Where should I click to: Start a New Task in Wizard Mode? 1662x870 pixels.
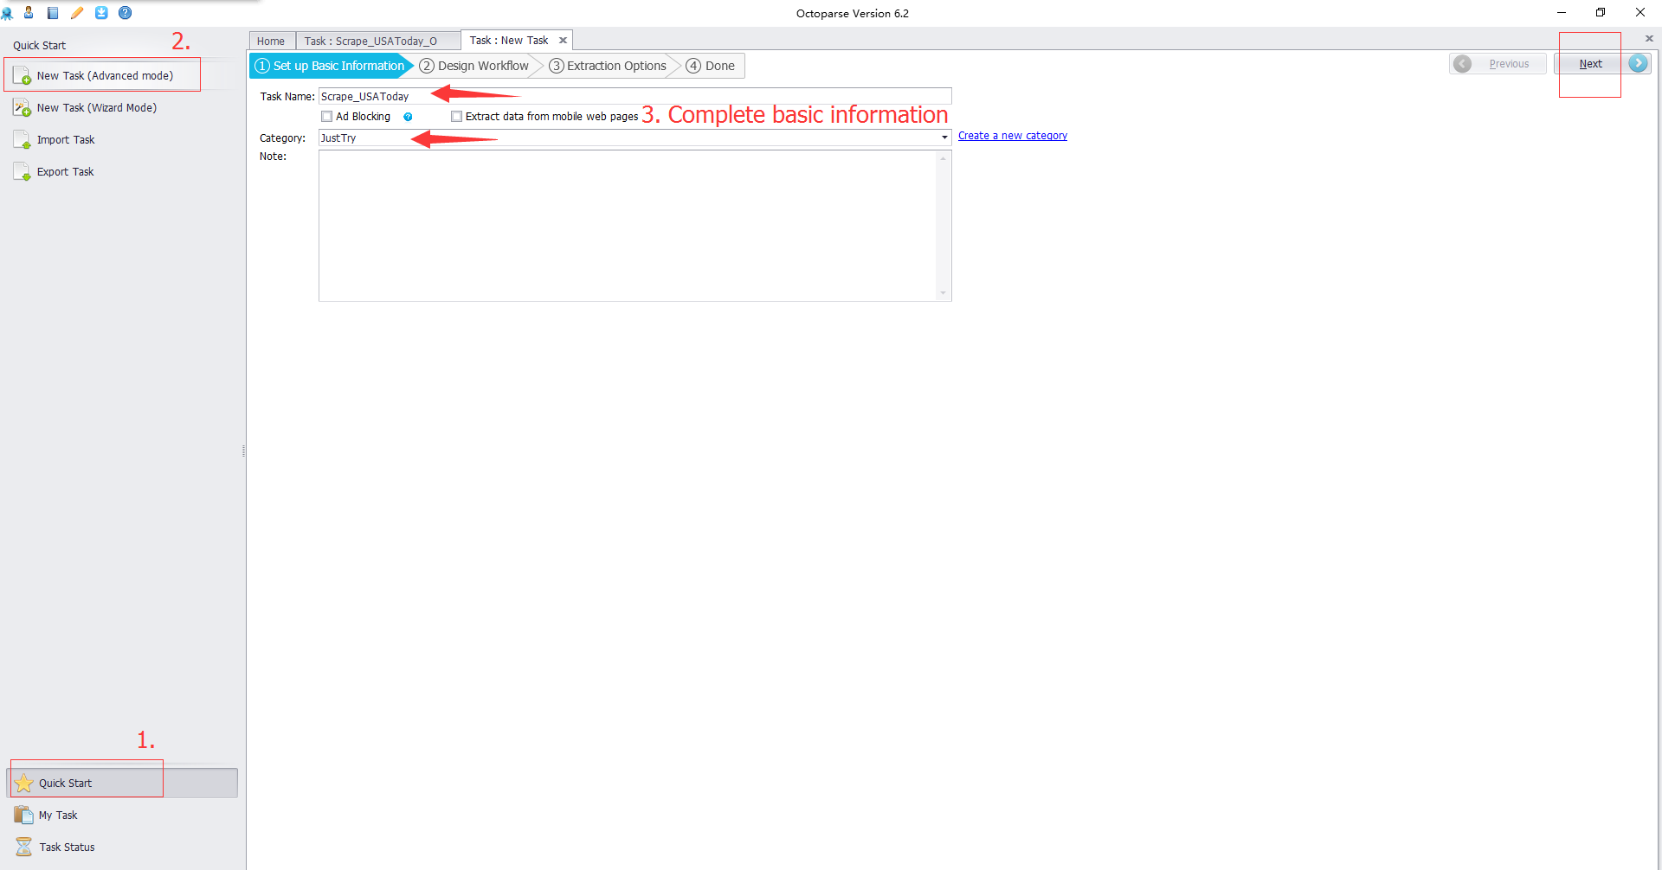coord(97,107)
